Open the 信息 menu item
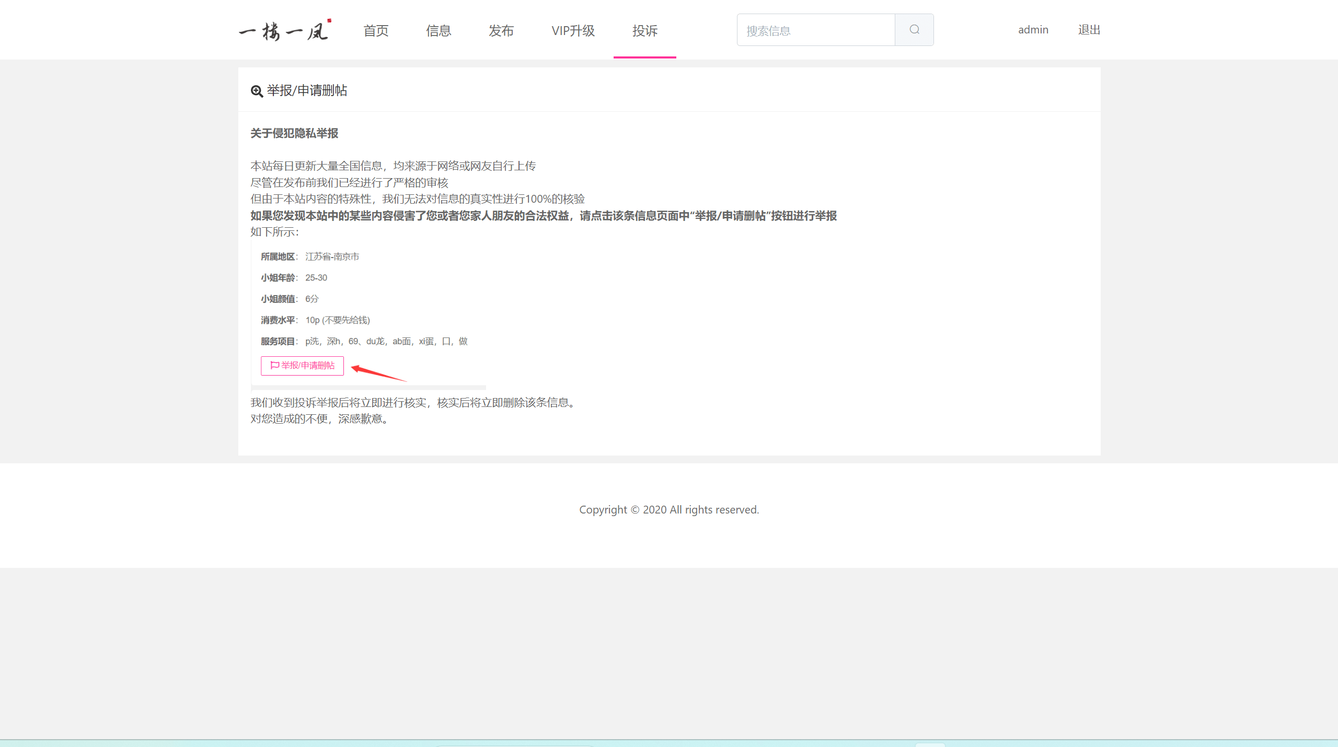 pos(438,30)
